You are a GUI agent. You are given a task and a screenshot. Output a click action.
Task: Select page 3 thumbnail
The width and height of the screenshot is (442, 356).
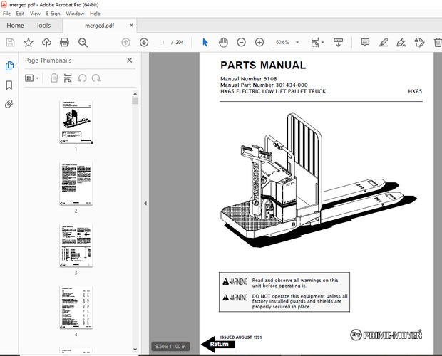click(x=76, y=246)
